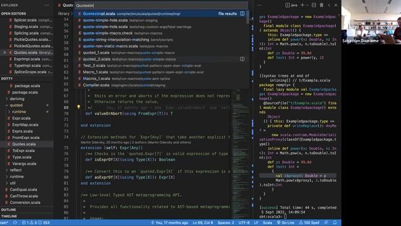Expand the Timeline section
The height and width of the screenshot is (226, 401).
click(x=26, y=216)
